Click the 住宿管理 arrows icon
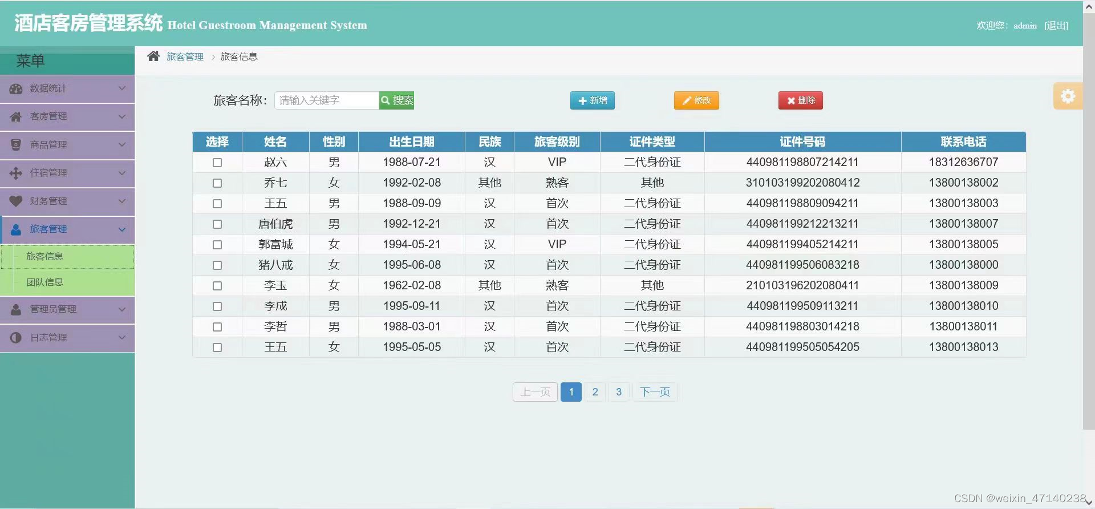The image size is (1095, 509). (x=16, y=173)
